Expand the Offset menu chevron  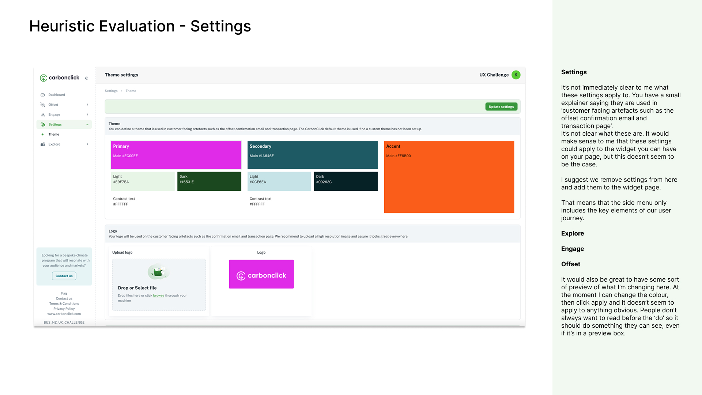87,105
